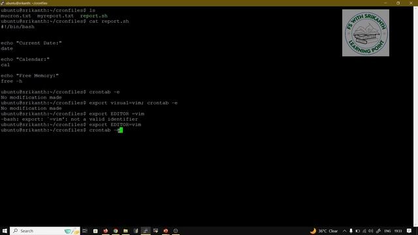Click the 'crontab -e' text at the cursor prompt
Image resolution: width=418 pixels, height=235 pixels.
point(104,130)
